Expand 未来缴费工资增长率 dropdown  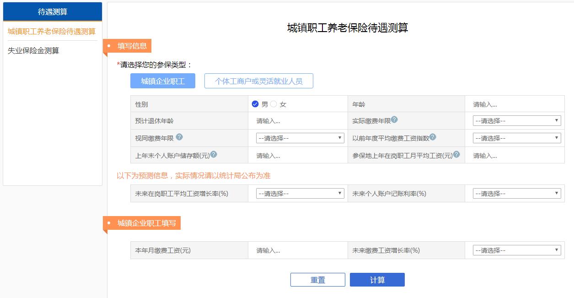click(517, 250)
